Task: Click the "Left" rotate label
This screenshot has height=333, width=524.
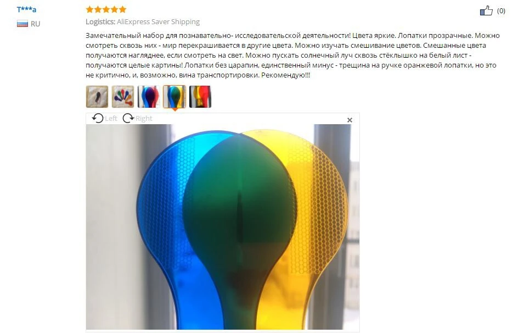Action: tap(111, 119)
